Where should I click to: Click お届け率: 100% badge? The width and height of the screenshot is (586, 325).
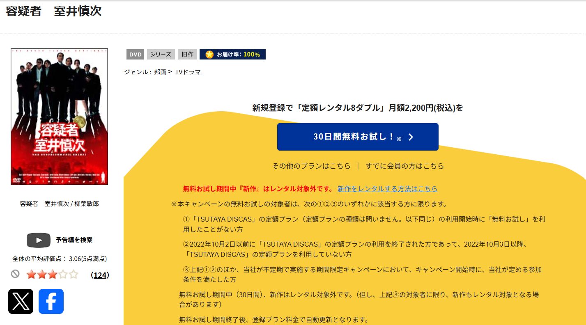click(x=232, y=55)
